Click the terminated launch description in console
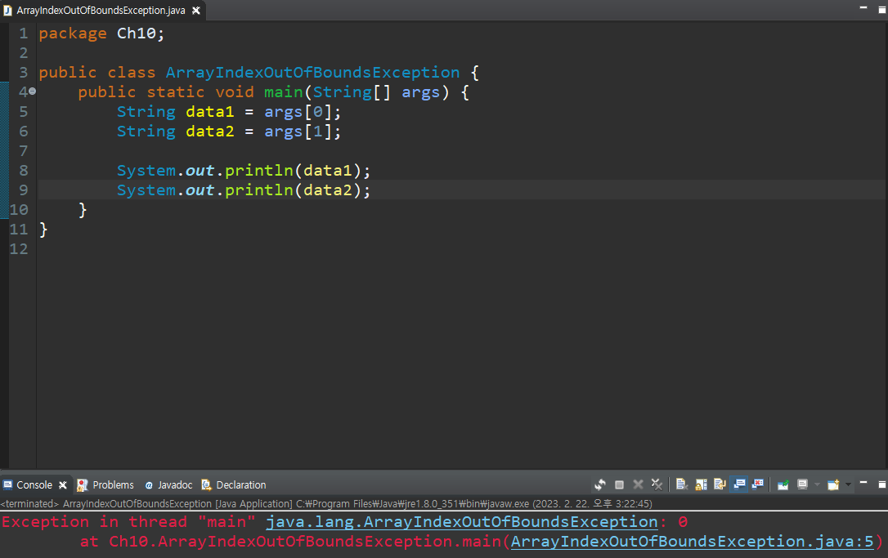The width and height of the screenshot is (888, 558). point(326,504)
